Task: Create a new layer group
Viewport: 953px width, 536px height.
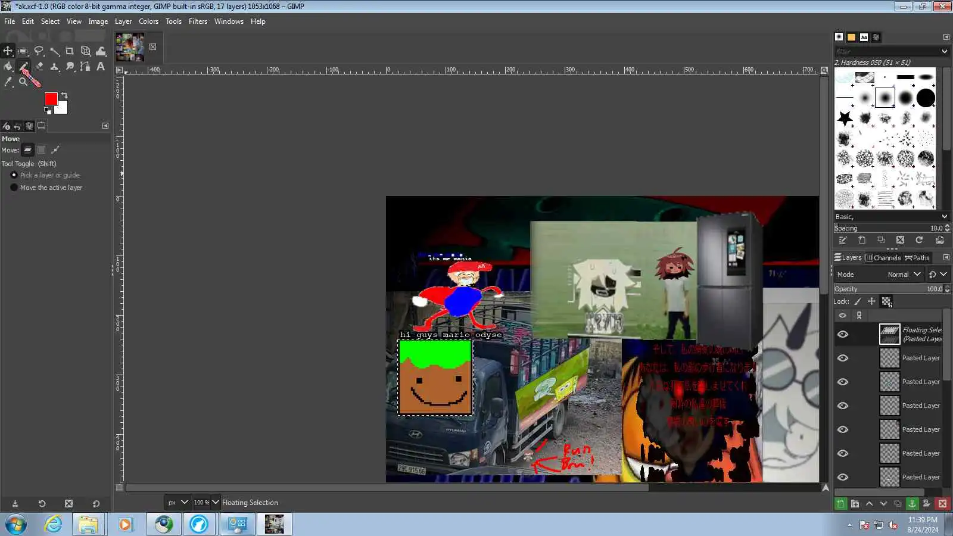Action: point(855,504)
